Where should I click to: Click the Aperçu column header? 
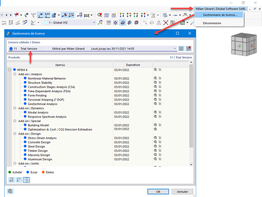click(60, 65)
